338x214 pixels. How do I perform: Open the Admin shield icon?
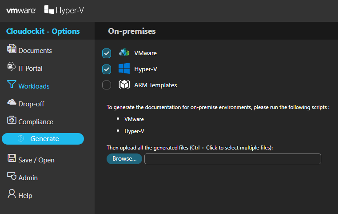tap(12, 176)
